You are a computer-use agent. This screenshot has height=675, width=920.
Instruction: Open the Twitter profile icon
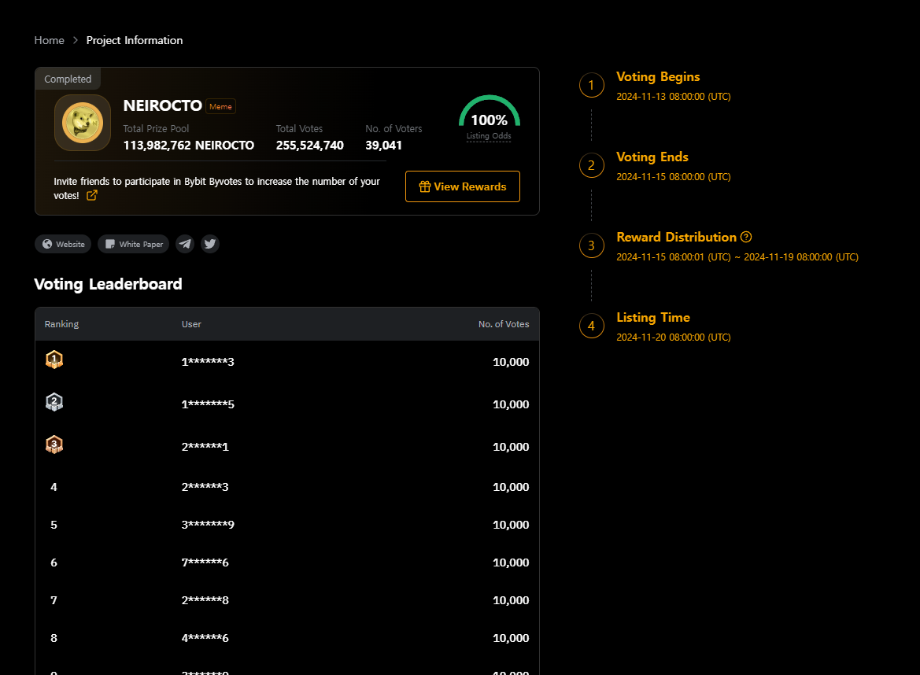click(x=210, y=244)
